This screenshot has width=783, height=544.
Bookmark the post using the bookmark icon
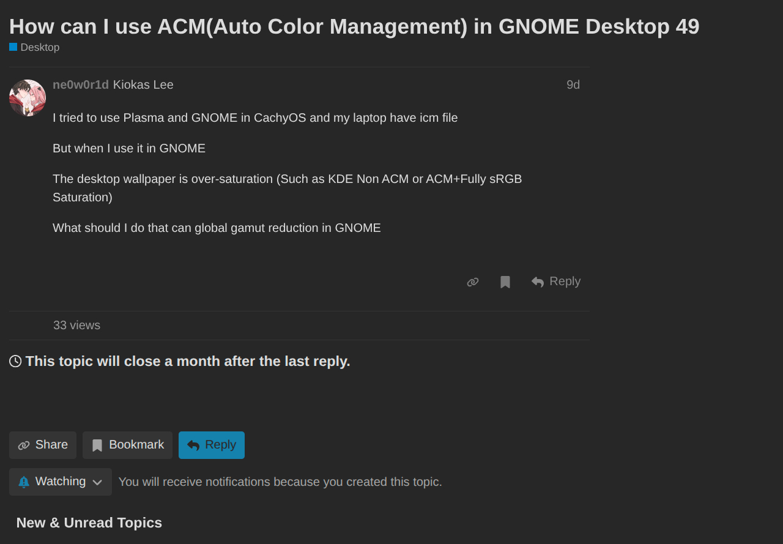click(x=505, y=282)
